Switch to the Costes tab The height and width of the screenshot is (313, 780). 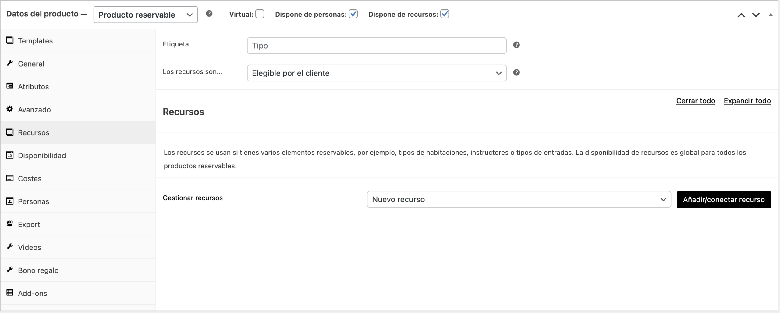coord(30,178)
